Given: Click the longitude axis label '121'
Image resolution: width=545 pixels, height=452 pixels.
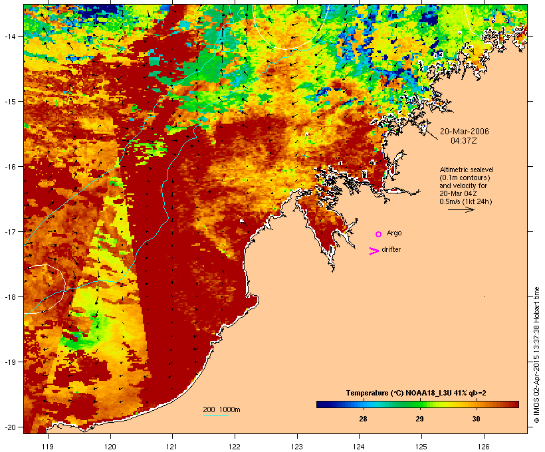Looking at the screenshot, I should (172, 447).
